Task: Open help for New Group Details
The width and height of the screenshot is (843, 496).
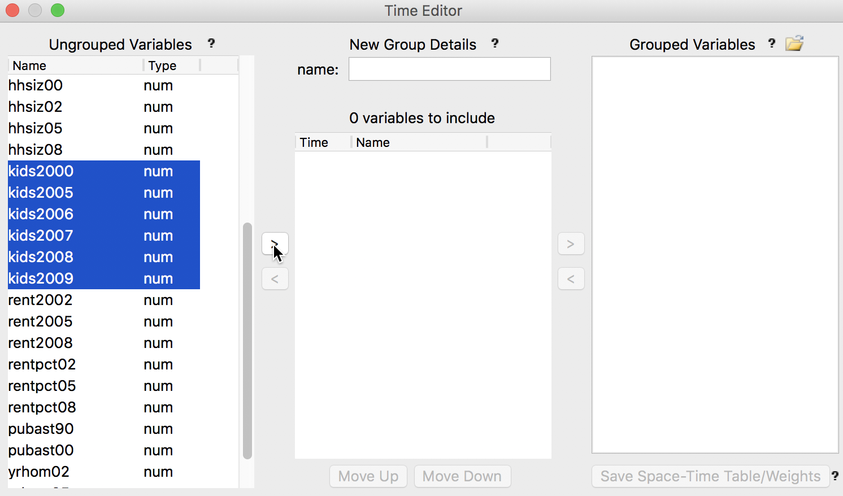Action: (495, 43)
